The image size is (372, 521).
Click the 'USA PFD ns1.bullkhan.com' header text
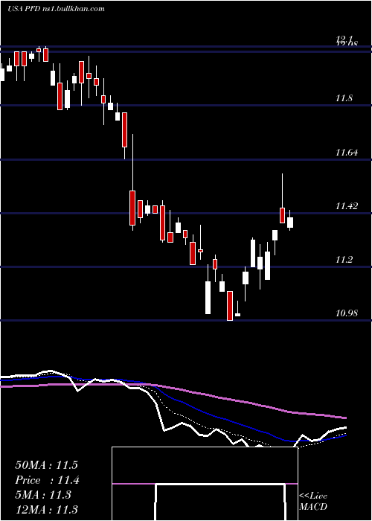click(56, 9)
